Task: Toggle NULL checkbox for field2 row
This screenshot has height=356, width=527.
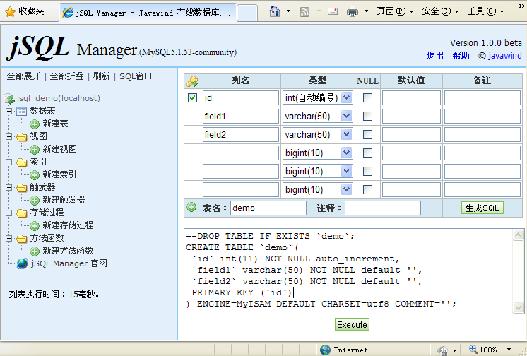Action: (367, 134)
